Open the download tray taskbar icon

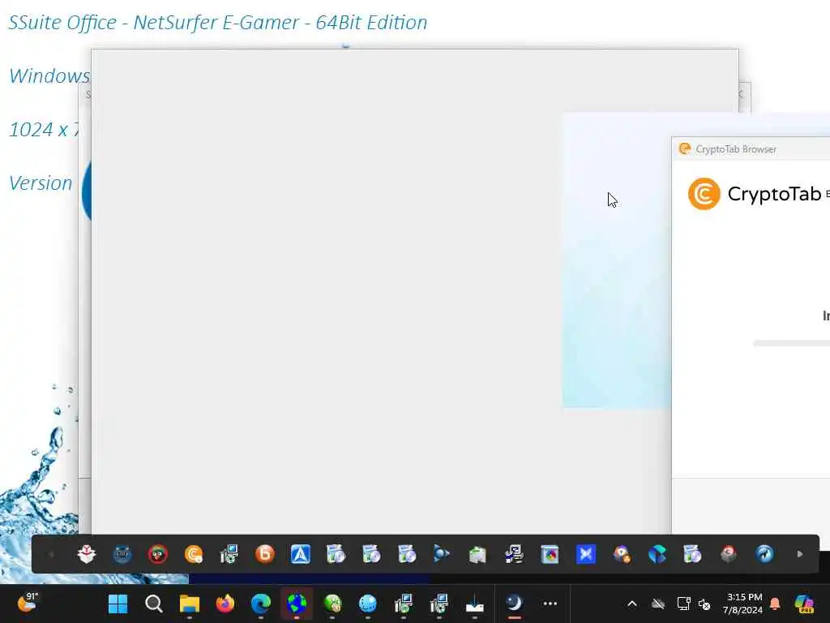[475, 604]
